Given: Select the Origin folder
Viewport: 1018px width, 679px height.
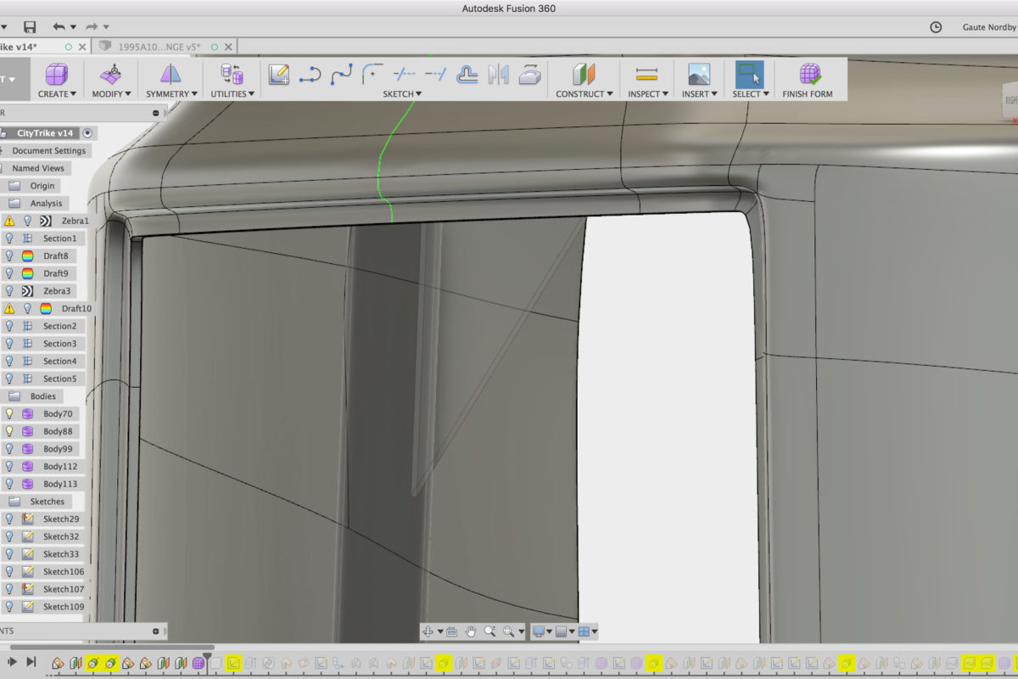Looking at the screenshot, I should click(42, 186).
